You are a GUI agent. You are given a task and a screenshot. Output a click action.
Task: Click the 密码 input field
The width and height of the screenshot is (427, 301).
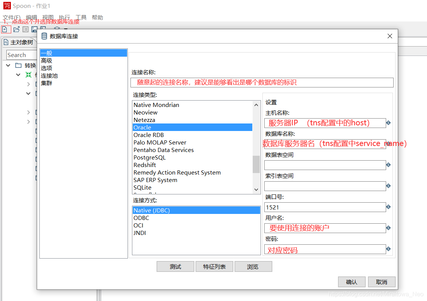(x=325, y=249)
